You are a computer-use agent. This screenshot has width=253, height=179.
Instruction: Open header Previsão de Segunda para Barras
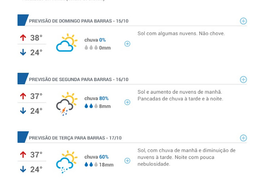[79, 79]
